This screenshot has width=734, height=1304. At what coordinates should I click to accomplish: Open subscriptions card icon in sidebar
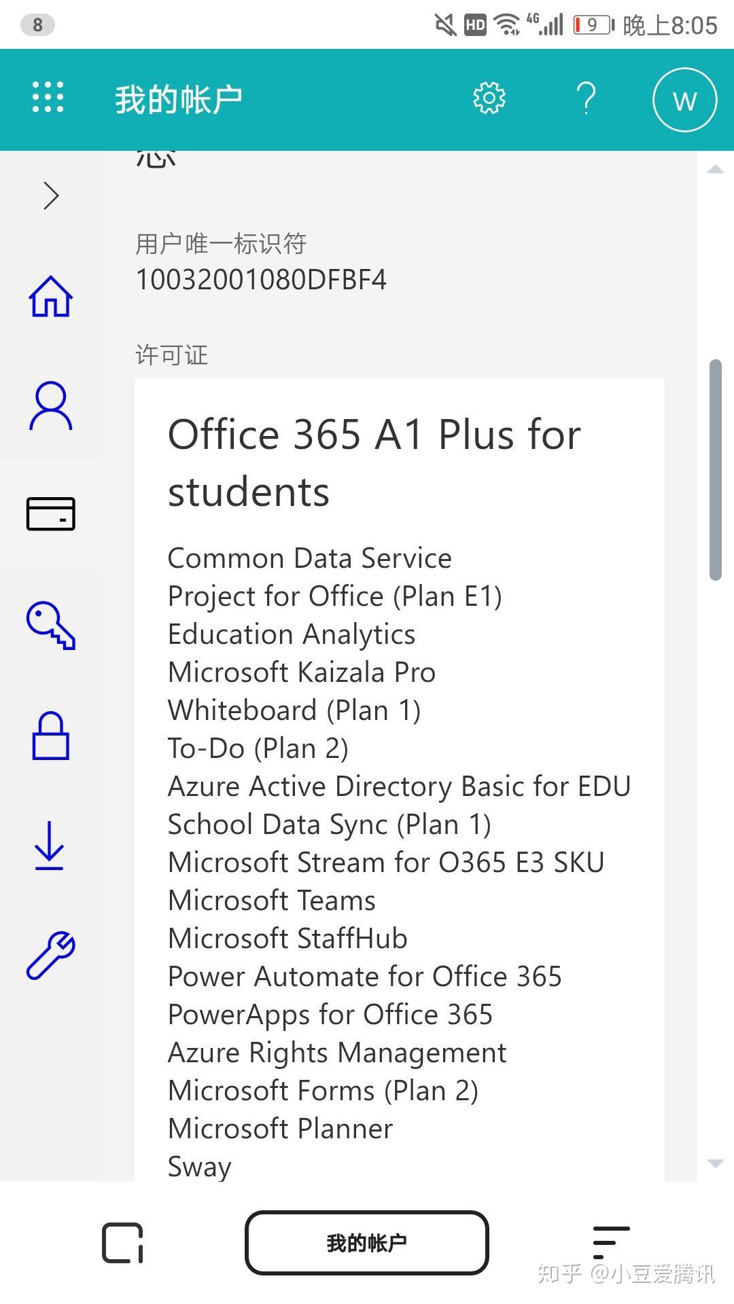point(51,513)
